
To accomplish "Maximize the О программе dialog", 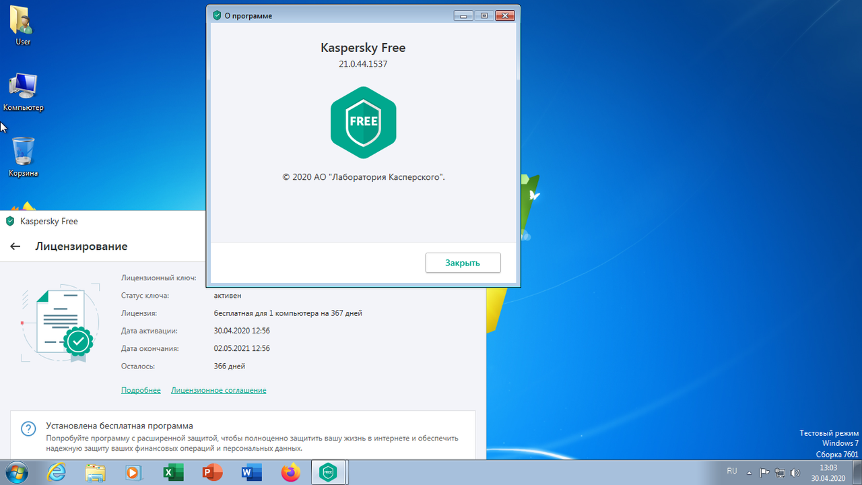I will [x=484, y=15].
